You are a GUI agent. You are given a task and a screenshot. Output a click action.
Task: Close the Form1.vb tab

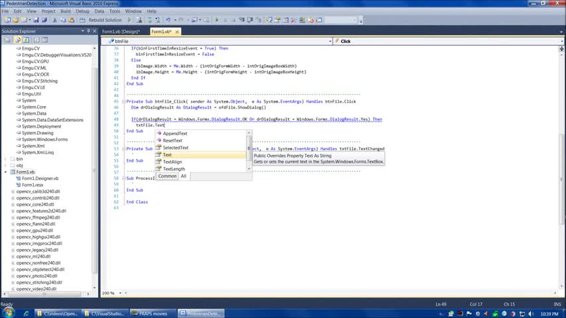tap(177, 32)
